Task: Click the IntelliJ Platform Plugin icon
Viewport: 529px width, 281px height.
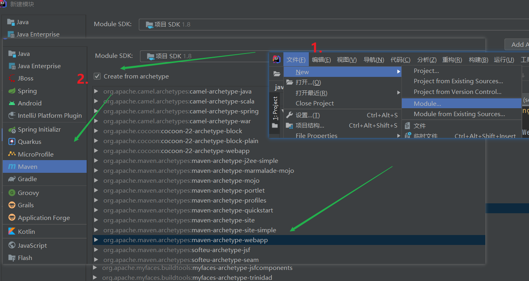Action: (12, 115)
